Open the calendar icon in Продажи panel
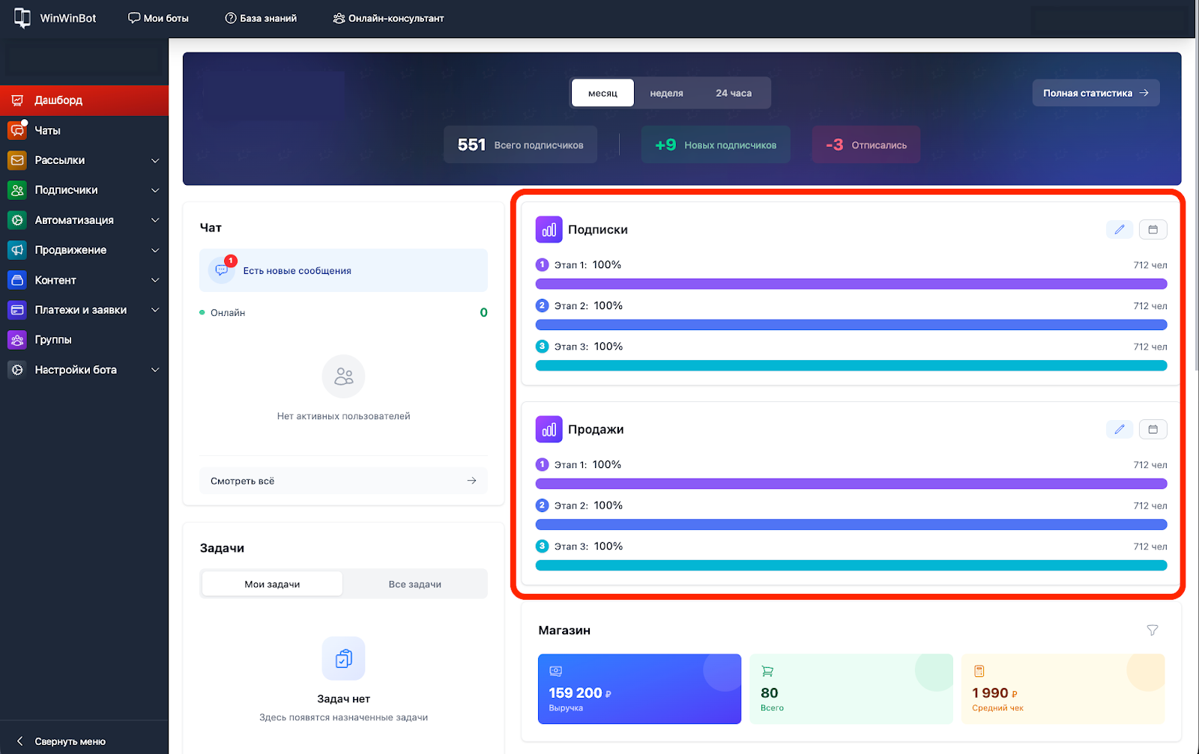This screenshot has width=1199, height=754. point(1153,430)
